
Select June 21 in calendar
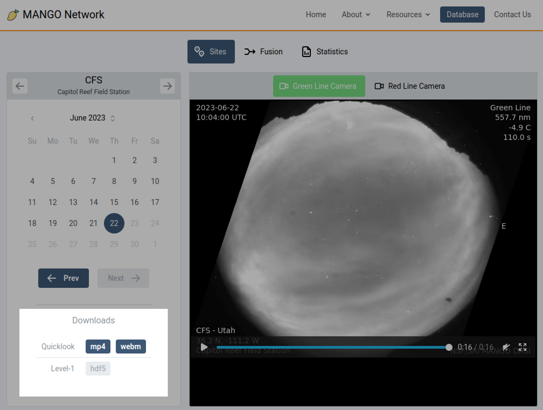point(93,223)
